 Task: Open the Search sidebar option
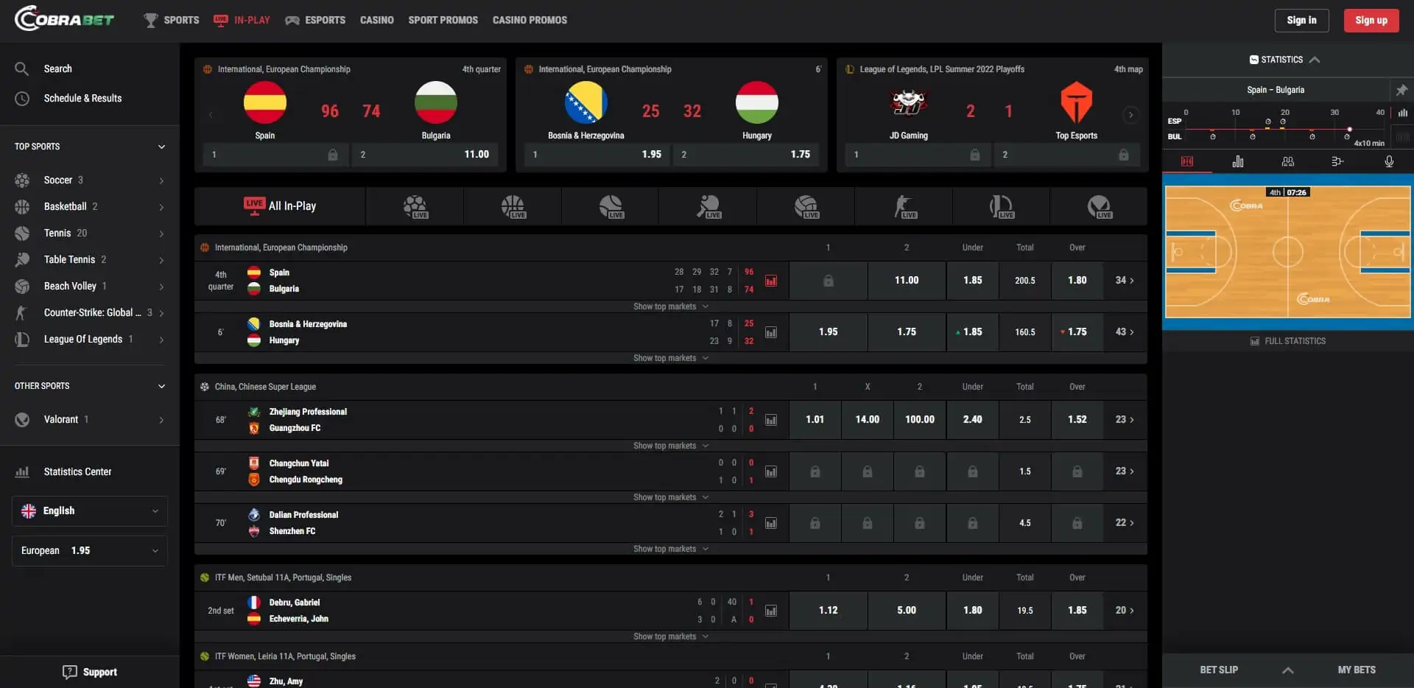pos(56,68)
